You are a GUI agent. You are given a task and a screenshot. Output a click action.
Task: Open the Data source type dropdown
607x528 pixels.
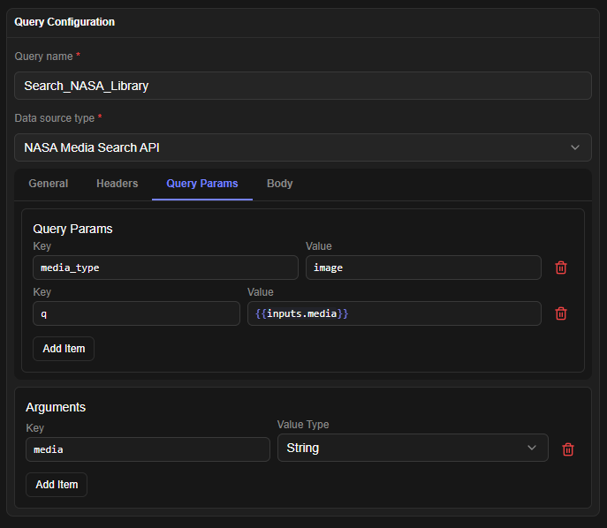[303, 147]
